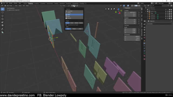Select the Annotate pencil tool
This screenshot has height=97, width=173.
coord(2,29)
